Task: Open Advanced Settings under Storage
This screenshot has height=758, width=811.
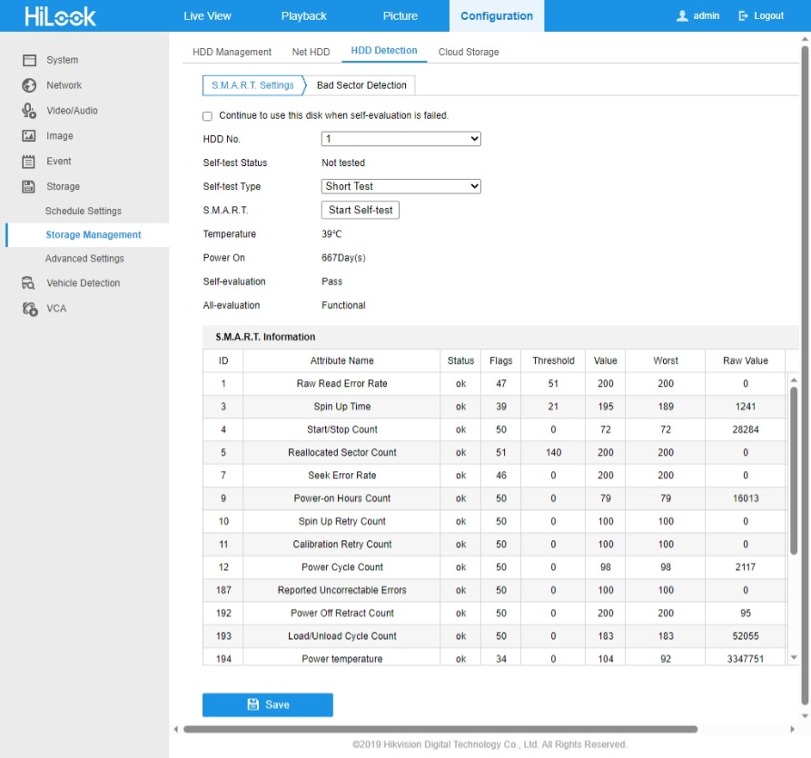Action: tap(84, 259)
